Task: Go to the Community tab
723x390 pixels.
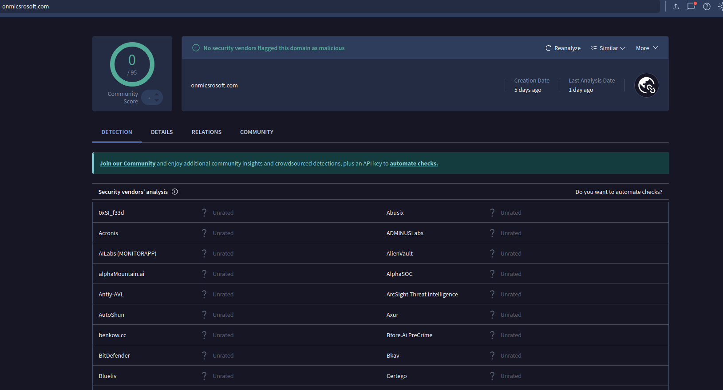Action: (257, 132)
